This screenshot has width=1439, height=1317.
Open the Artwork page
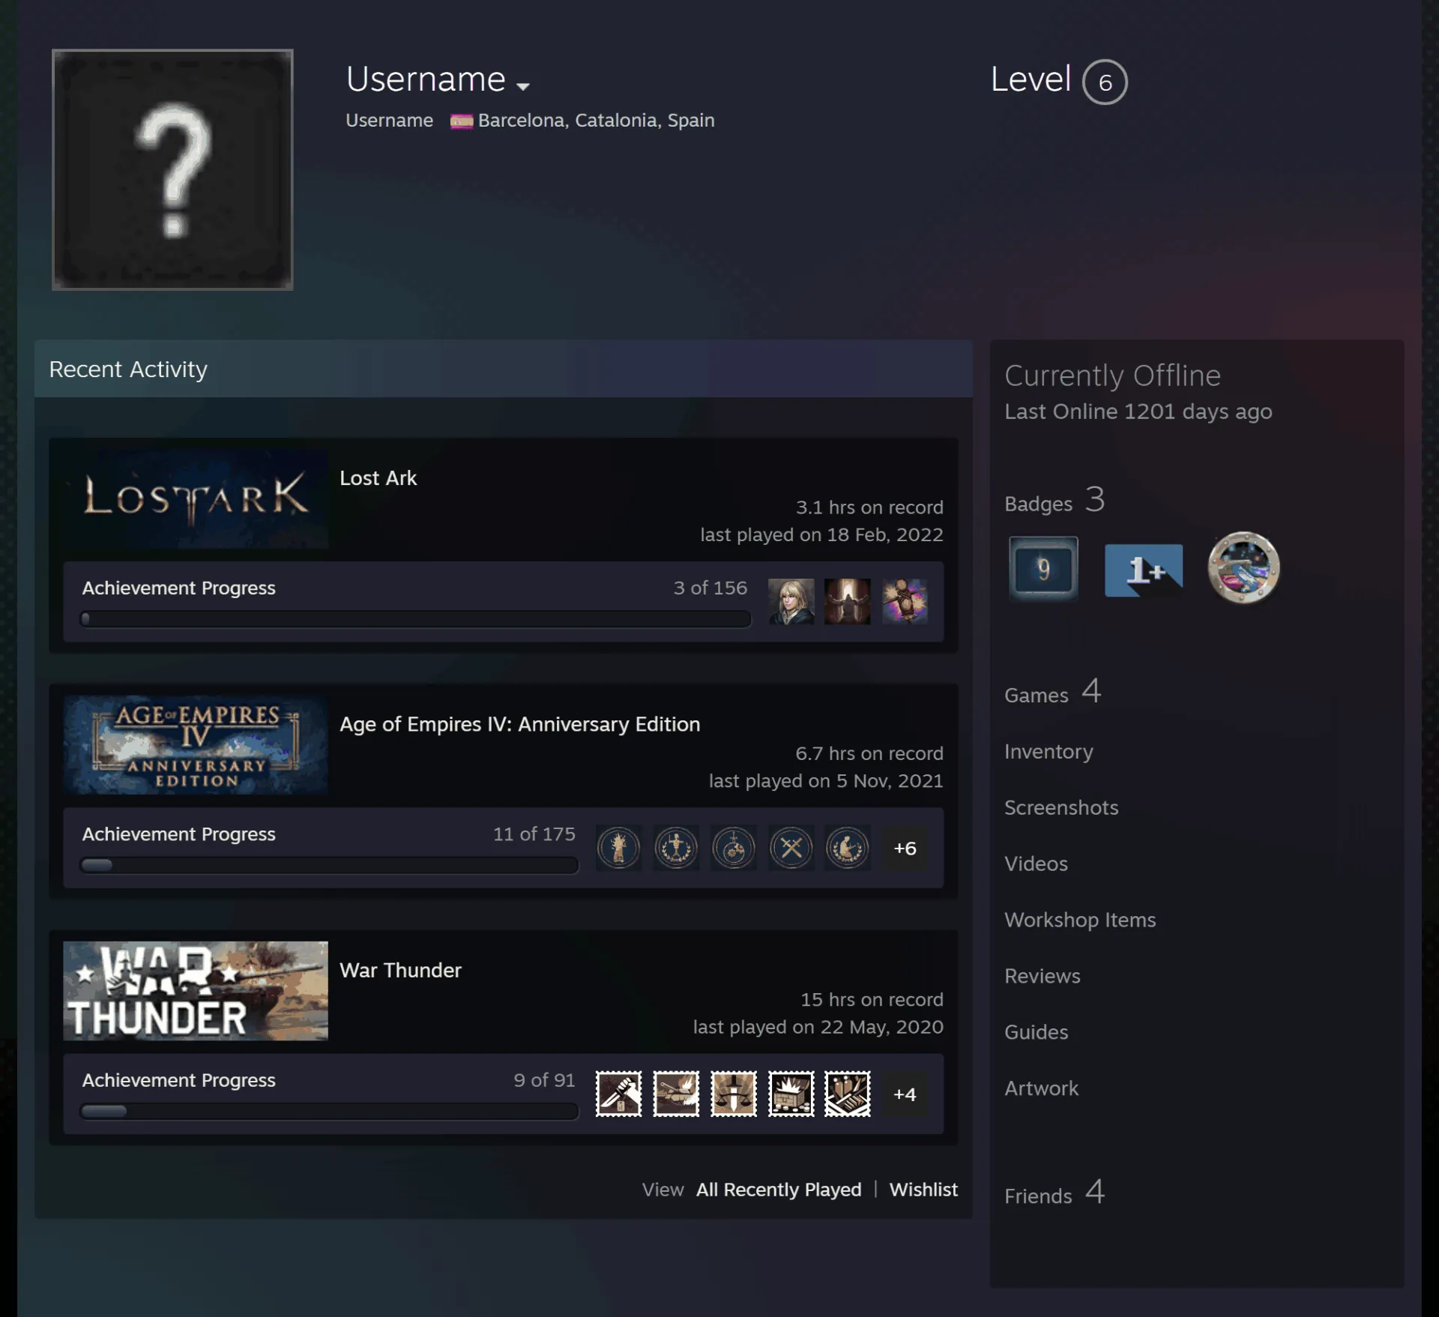pyautogui.click(x=1041, y=1088)
